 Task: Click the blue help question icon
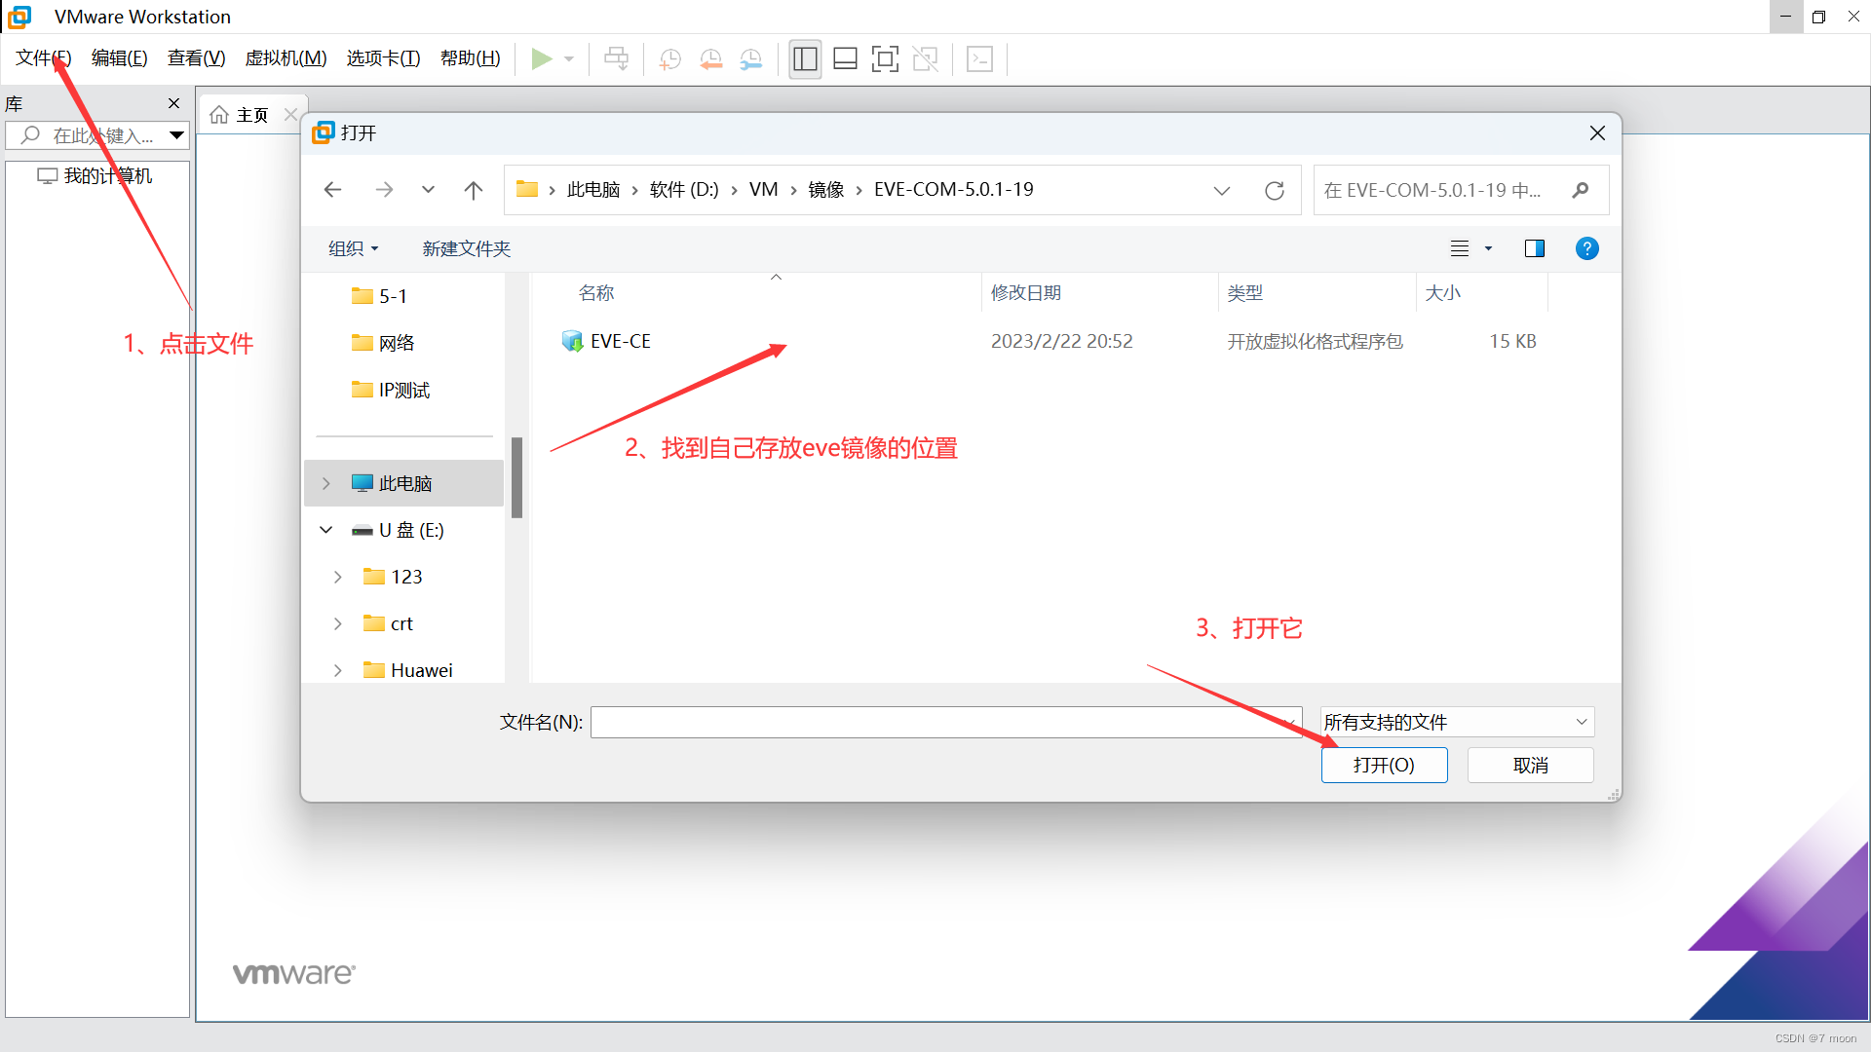click(1586, 248)
